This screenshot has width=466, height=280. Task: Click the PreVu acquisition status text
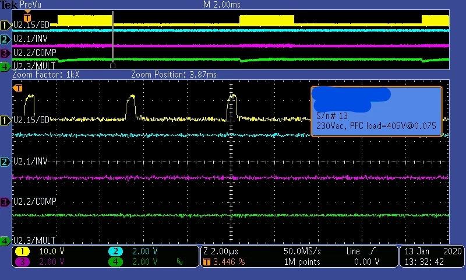[30, 5]
